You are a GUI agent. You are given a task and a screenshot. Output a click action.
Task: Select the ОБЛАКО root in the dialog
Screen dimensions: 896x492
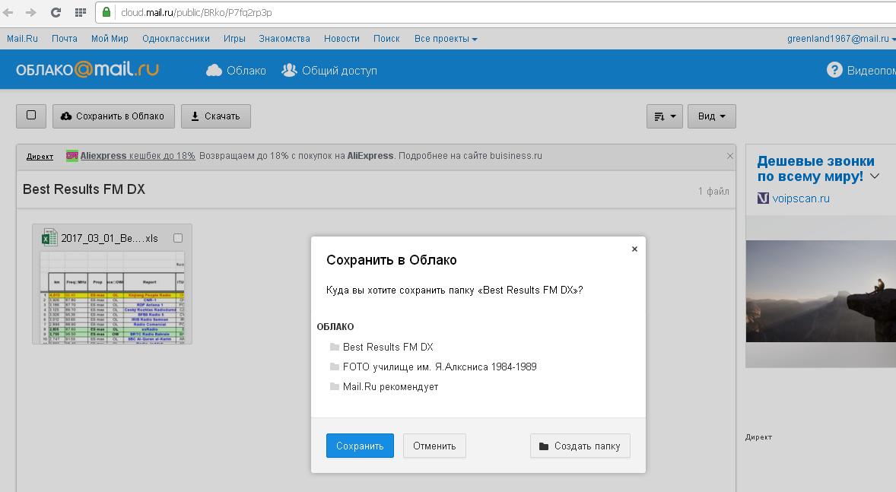pyautogui.click(x=335, y=327)
